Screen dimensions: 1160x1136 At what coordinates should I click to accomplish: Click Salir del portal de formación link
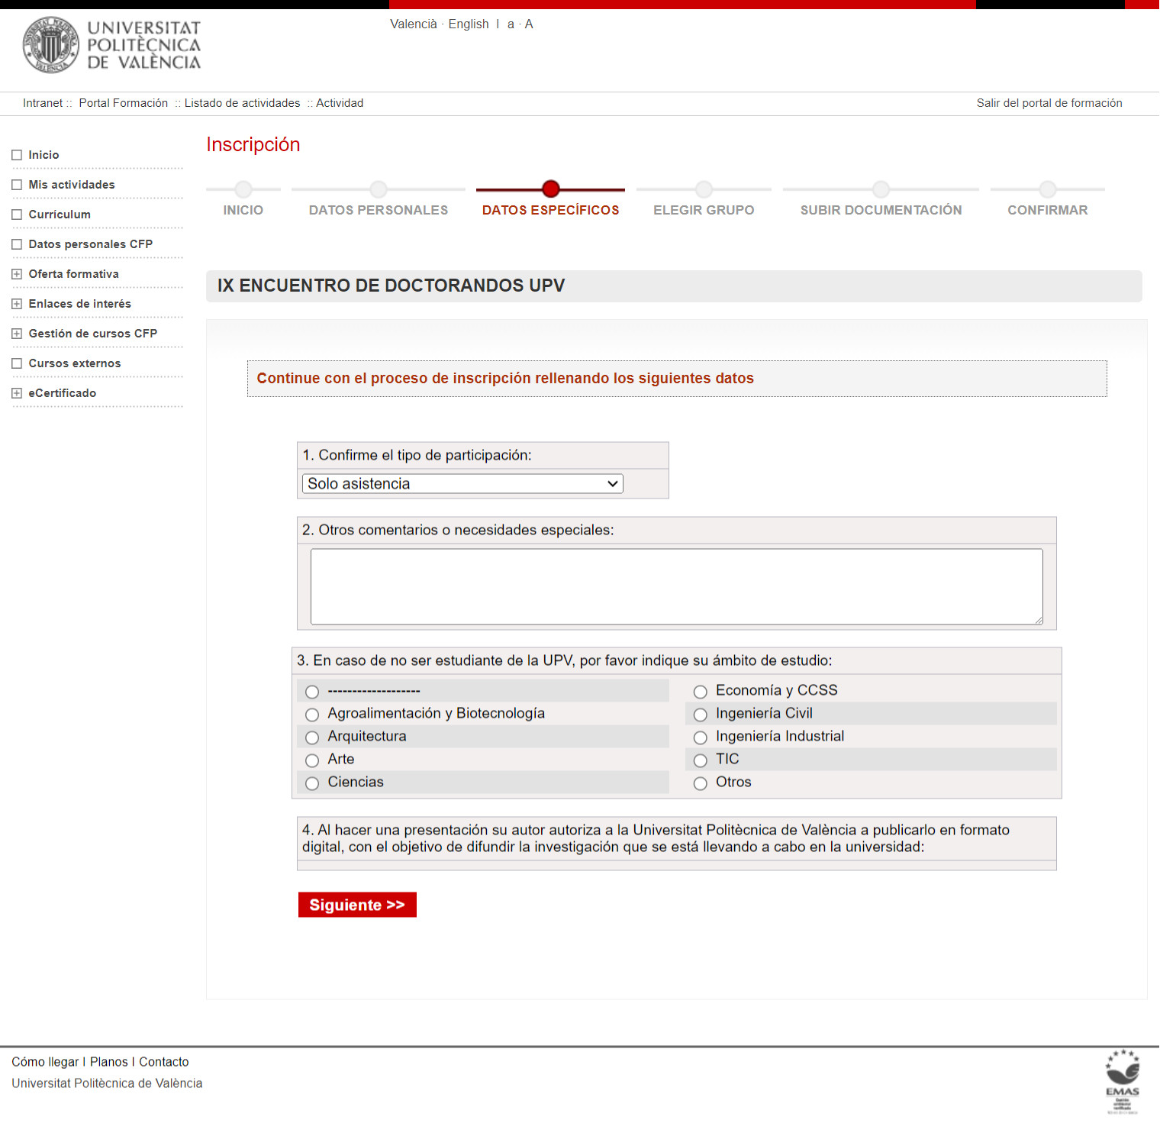click(1049, 103)
